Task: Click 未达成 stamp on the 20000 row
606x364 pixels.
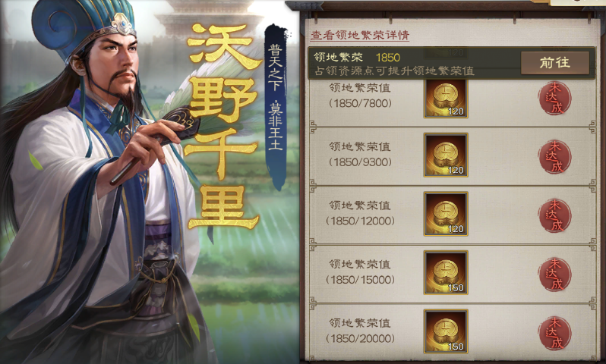Action: pyautogui.click(x=555, y=333)
